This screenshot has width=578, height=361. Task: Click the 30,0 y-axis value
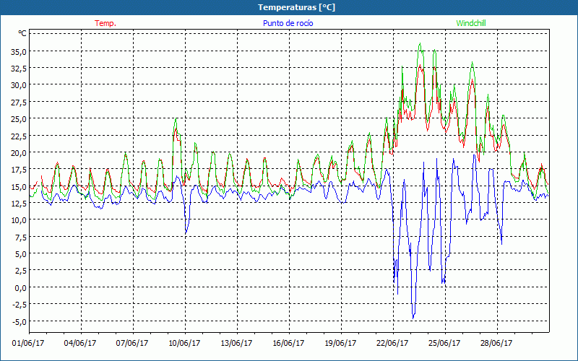(x=19, y=85)
